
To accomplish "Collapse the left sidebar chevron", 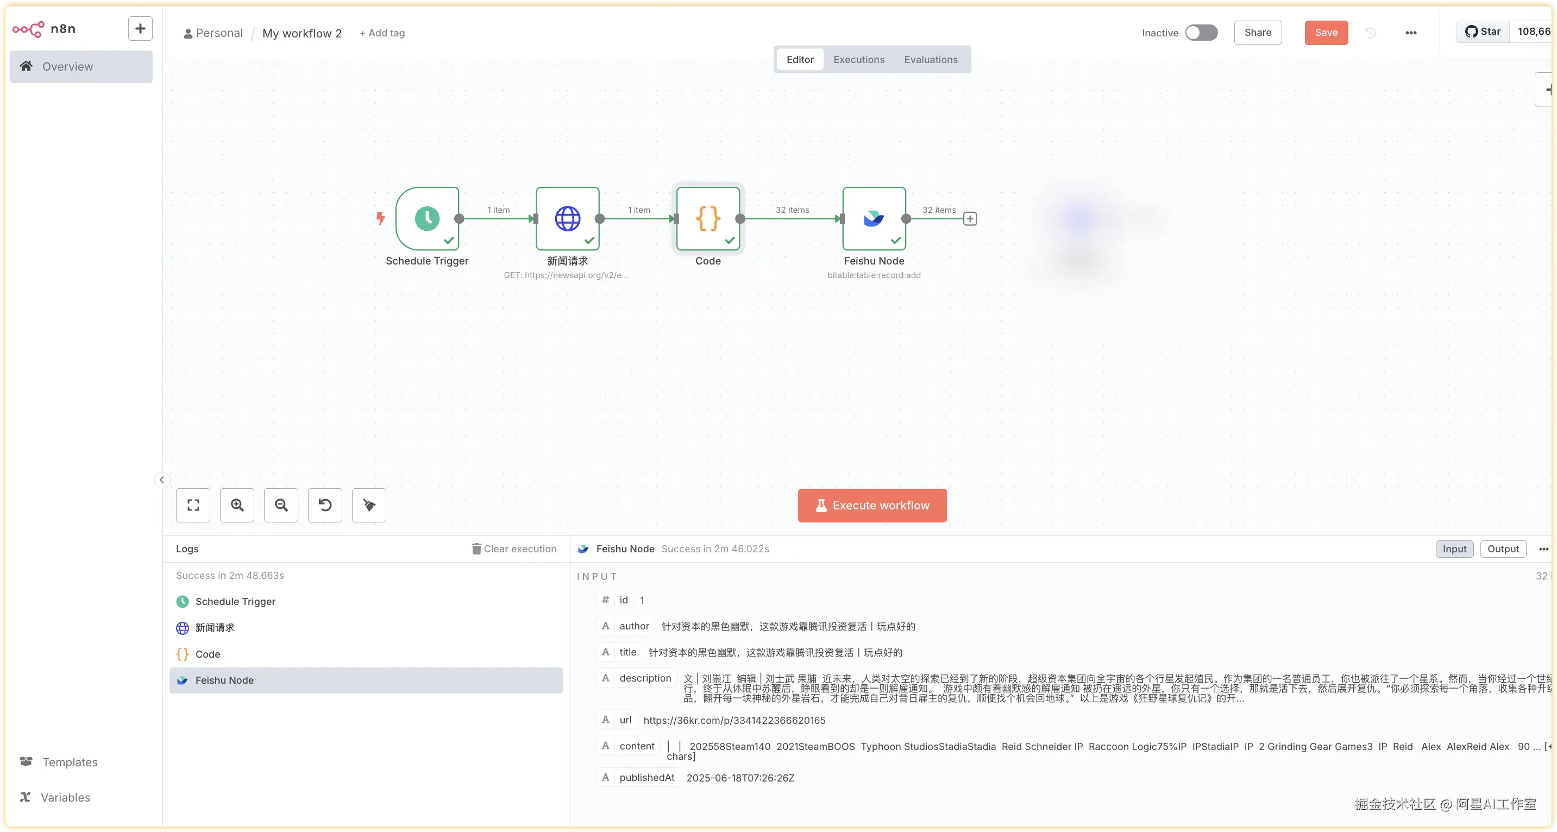I will (161, 480).
